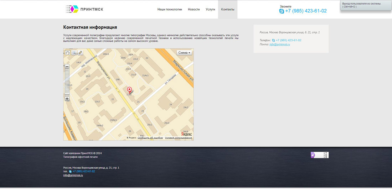Call the header number +7 (985) 423-61-02
392x189 pixels.
click(x=306, y=11)
